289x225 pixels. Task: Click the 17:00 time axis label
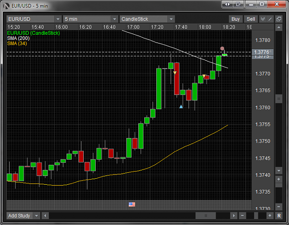133,27
